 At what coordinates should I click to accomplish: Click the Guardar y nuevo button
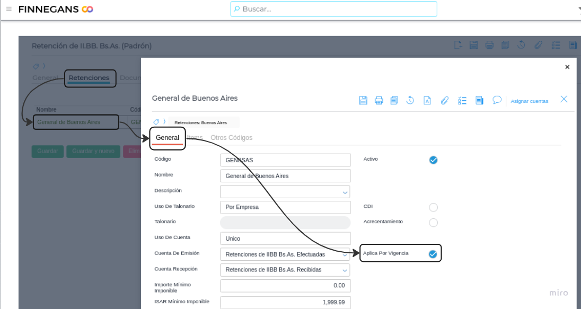(93, 151)
